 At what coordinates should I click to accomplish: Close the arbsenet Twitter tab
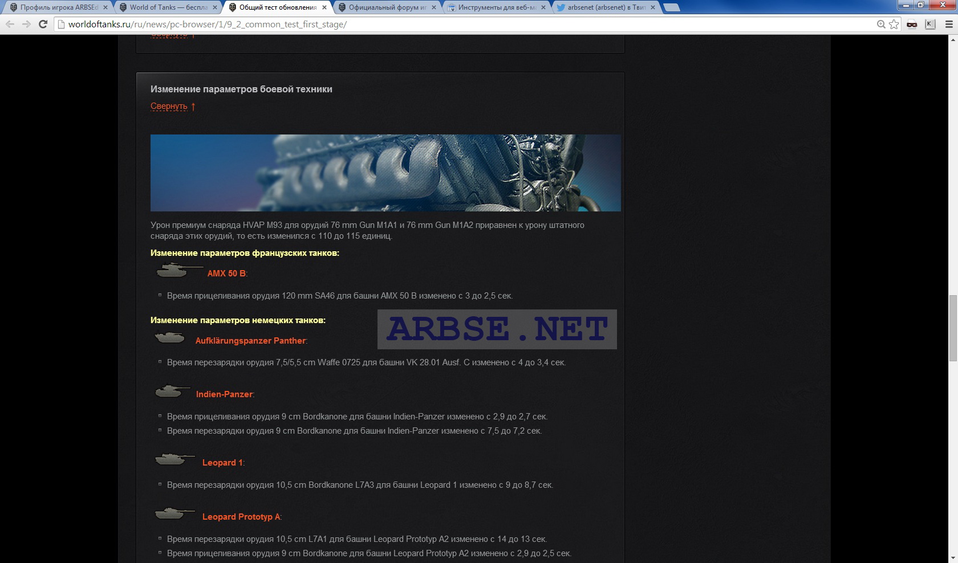click(x=653, y=7)
